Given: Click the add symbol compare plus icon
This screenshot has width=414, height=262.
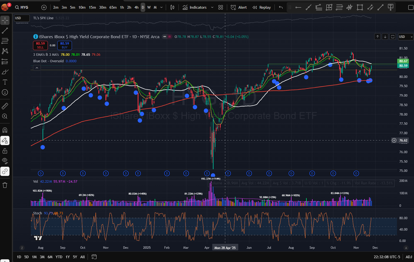Looking at the screenshot, I should pos(44,7).
